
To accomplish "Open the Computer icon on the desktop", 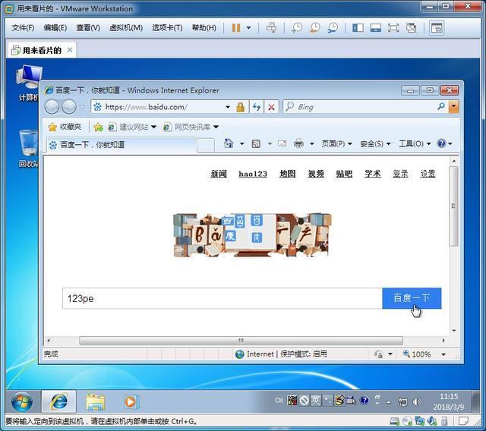I will (28, 83).
